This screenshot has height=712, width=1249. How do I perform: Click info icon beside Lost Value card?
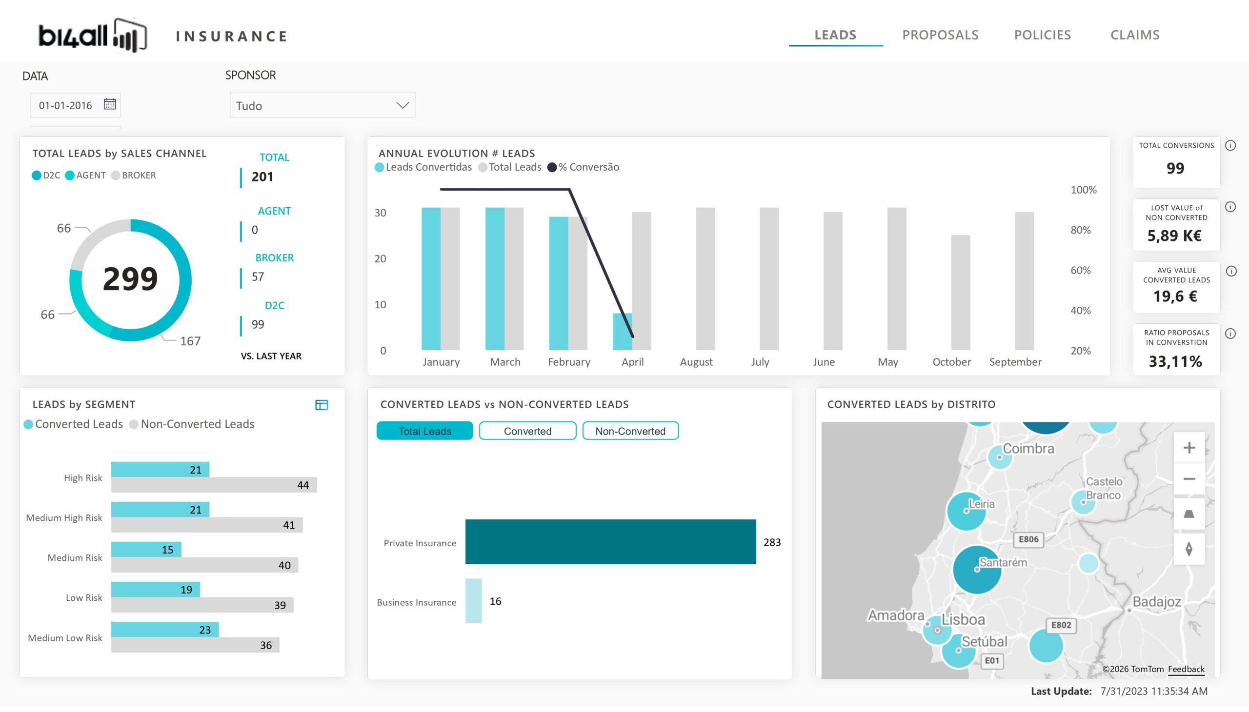(x=1230, y=207)
